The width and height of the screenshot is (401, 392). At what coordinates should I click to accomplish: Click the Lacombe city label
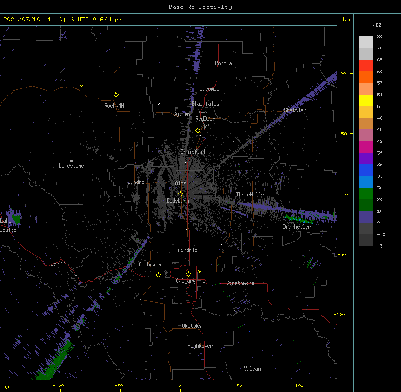click(209, 89)
